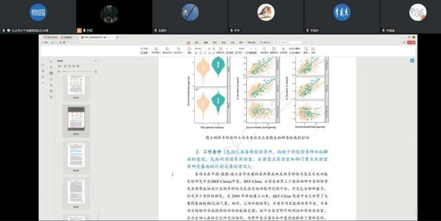Switch to the 插入 ribbon tab
Screen dimensions: 441x221
pyautogui.click(x=197, y=42)
